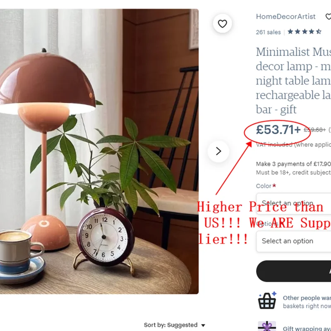Open the Gift wrapping available link
Viewport: 331px width, 331px height.
[x=307, y=329]
